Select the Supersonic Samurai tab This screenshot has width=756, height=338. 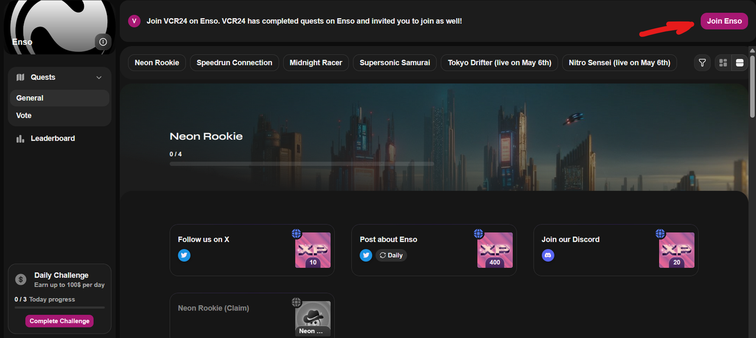coord(395,63)
